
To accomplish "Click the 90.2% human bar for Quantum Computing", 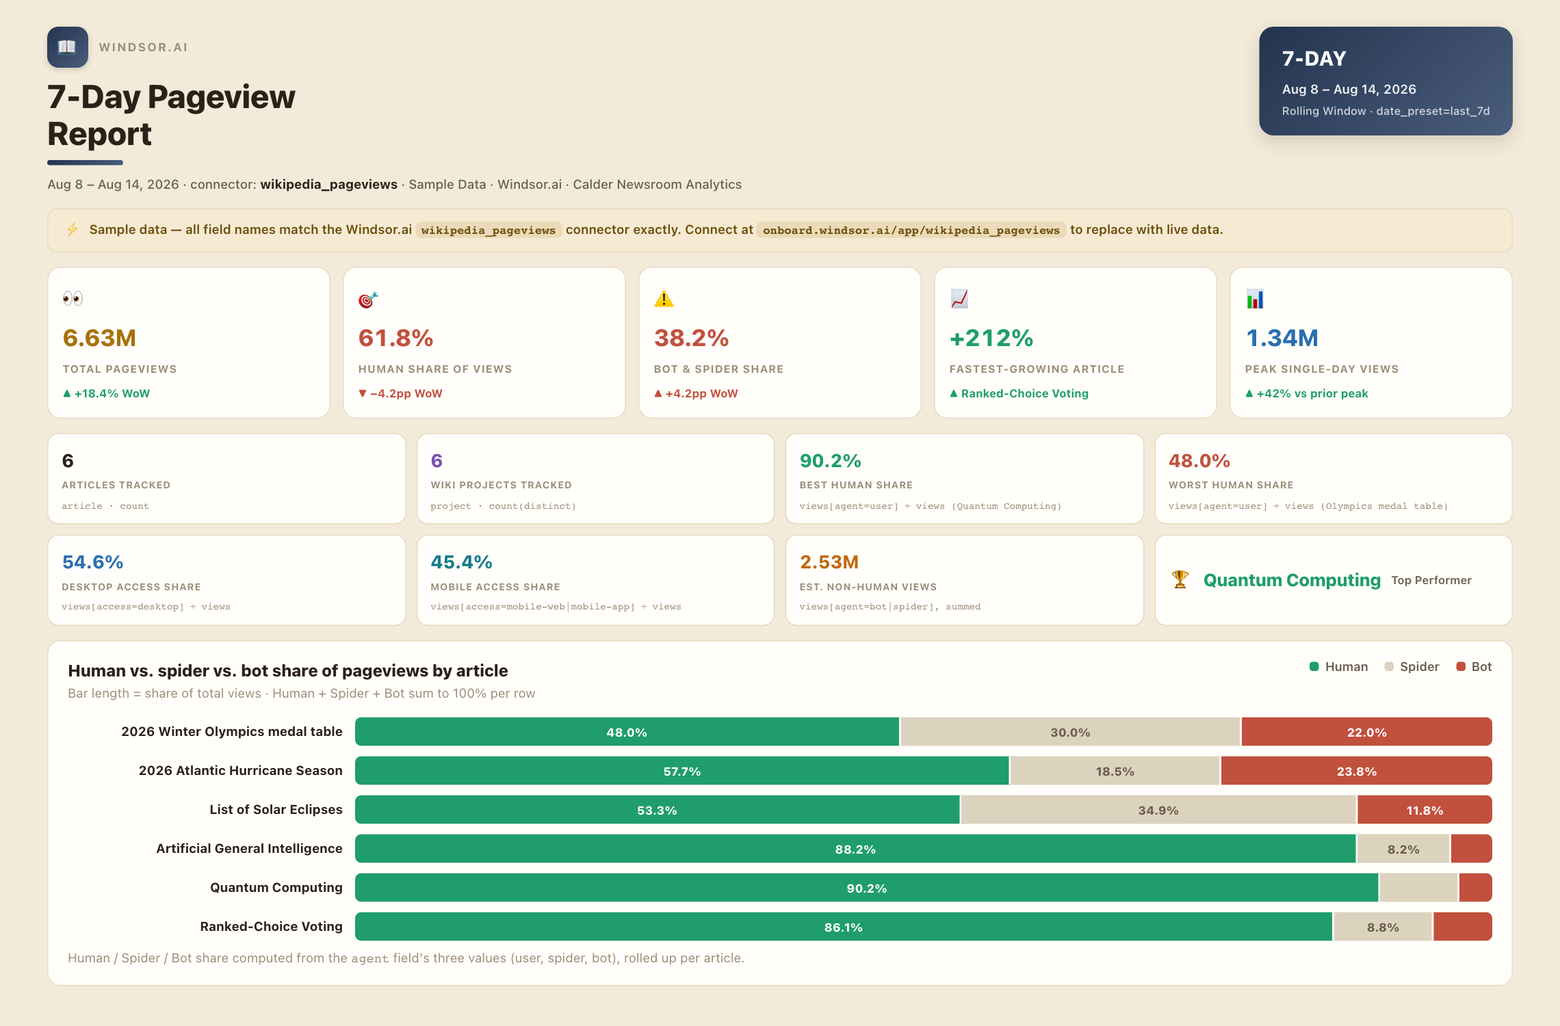I will 866,888.
